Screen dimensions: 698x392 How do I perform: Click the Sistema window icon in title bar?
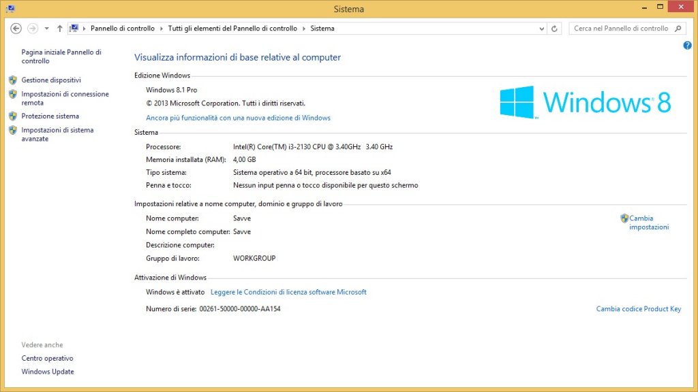10,8
